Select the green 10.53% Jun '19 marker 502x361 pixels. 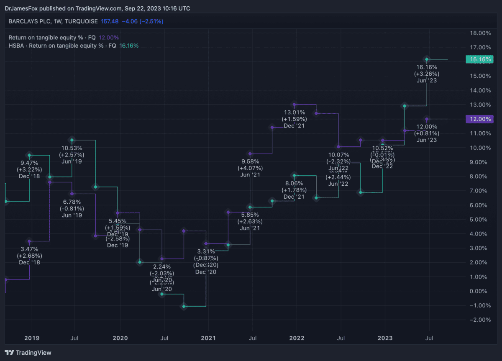pos(72,140)
